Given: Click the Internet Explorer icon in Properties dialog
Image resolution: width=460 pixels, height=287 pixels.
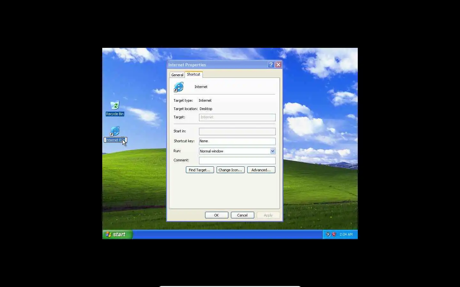Looking at the screenshot, I should pyautogui.click(x=179, y=87).
